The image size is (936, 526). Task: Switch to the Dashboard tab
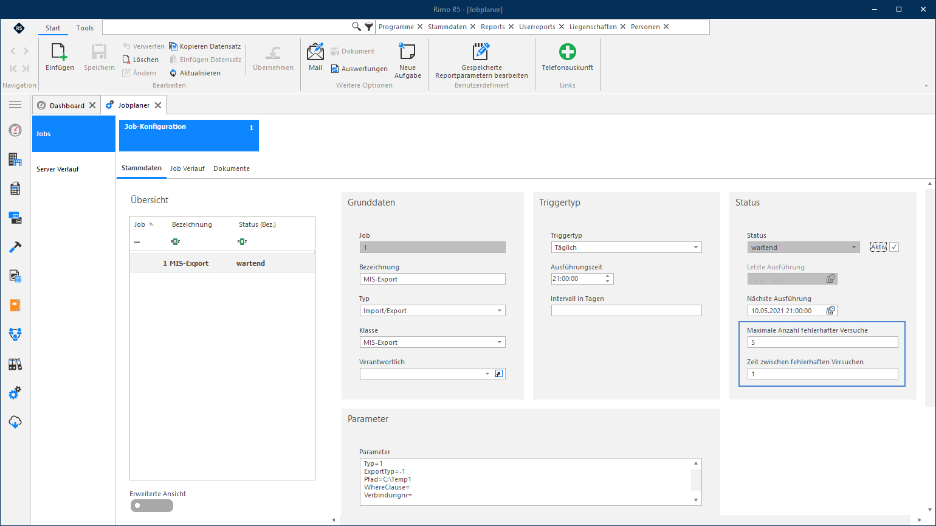pos(67,106)
